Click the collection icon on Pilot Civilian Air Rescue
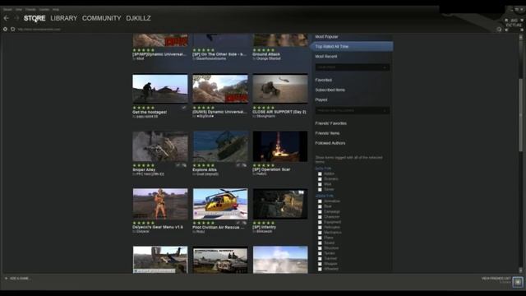The height and width of the screenshot is (296, 526). (244, 223)
